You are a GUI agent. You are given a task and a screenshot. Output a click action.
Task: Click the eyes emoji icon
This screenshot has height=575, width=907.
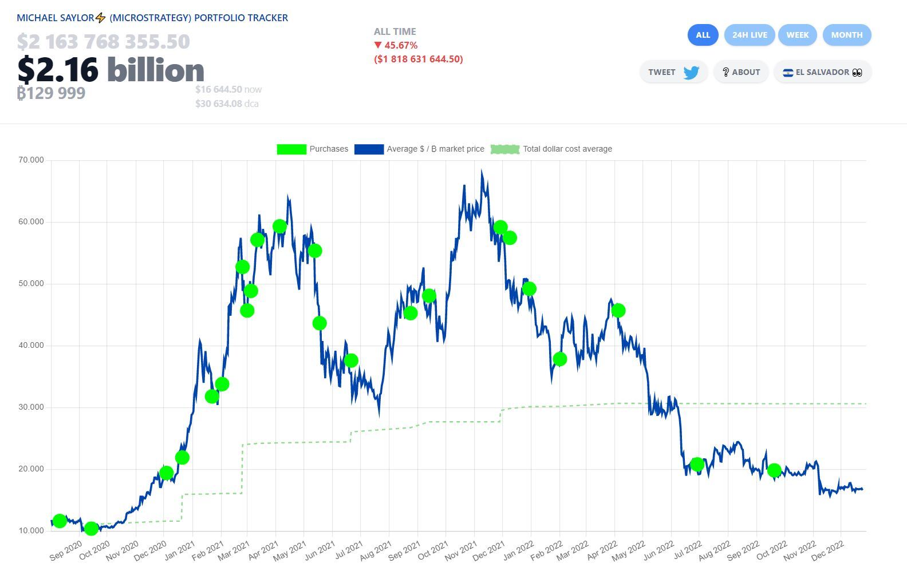(x=857, y=73)
